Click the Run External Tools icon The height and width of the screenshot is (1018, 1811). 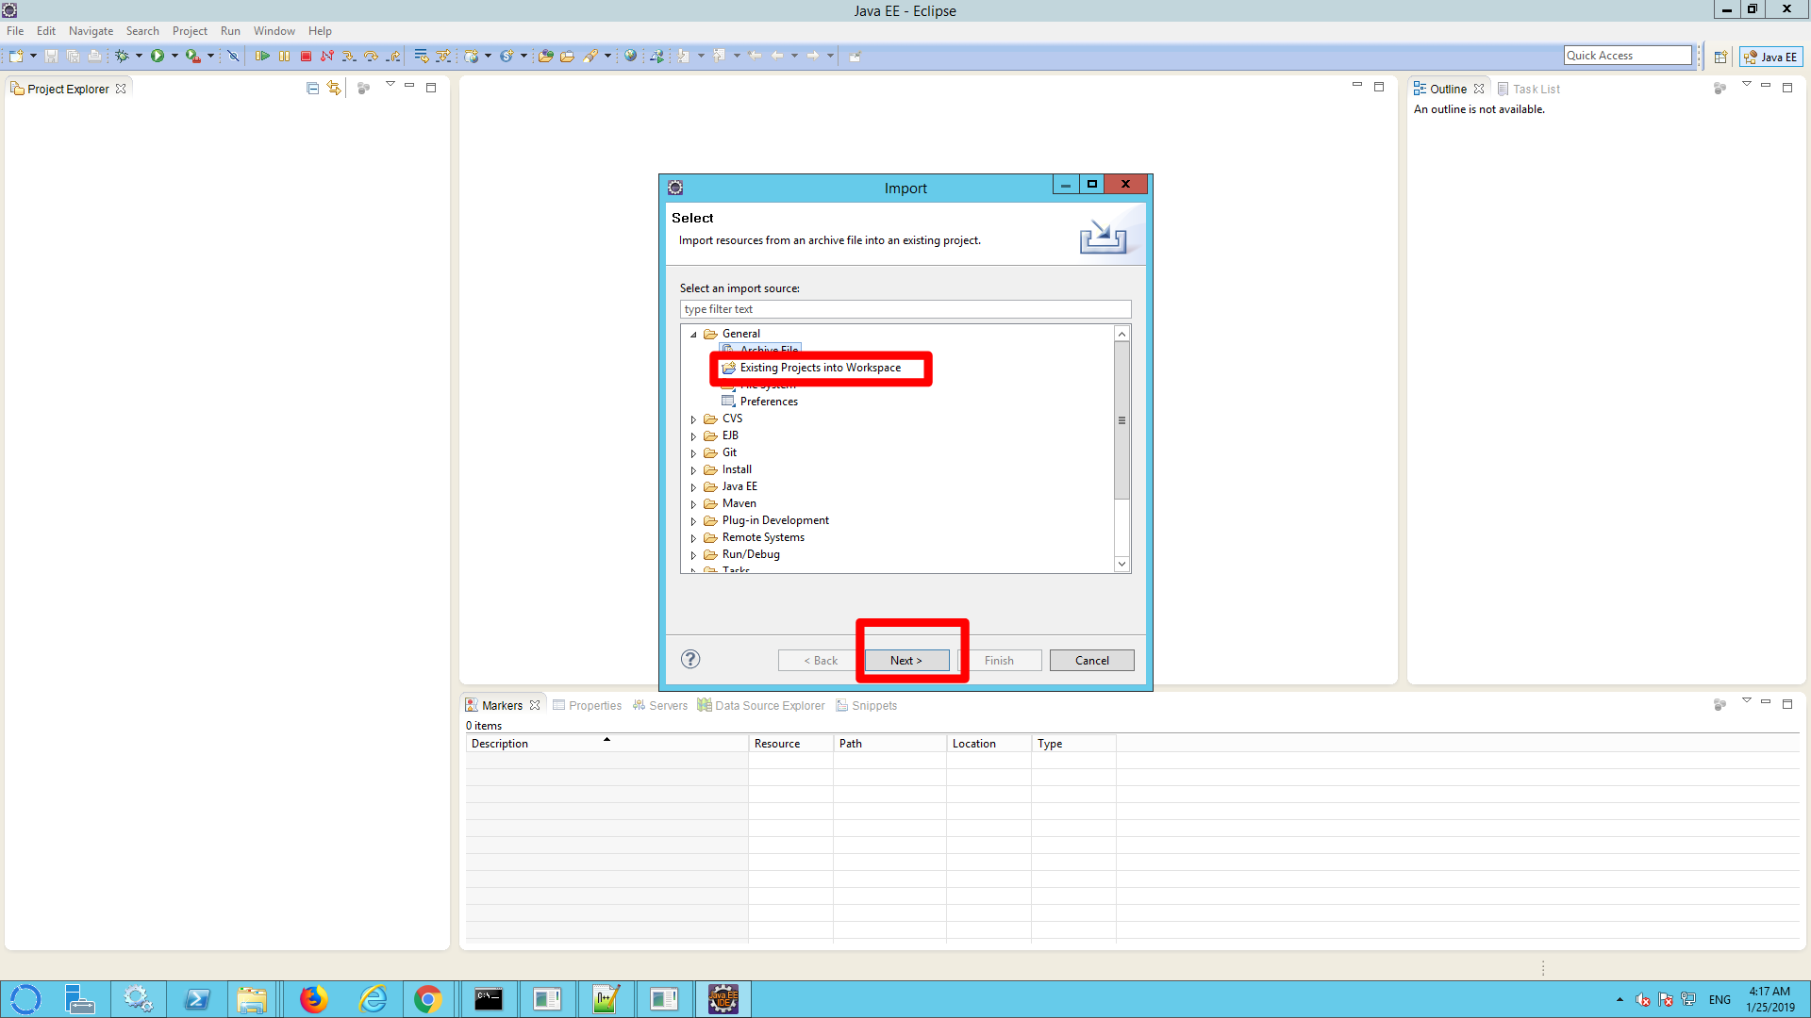(x=192, y=57)
